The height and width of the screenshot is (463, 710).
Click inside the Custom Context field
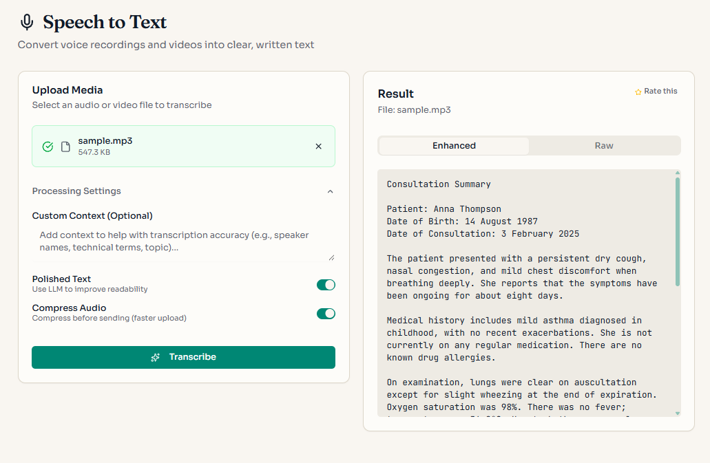pos(182,241)
